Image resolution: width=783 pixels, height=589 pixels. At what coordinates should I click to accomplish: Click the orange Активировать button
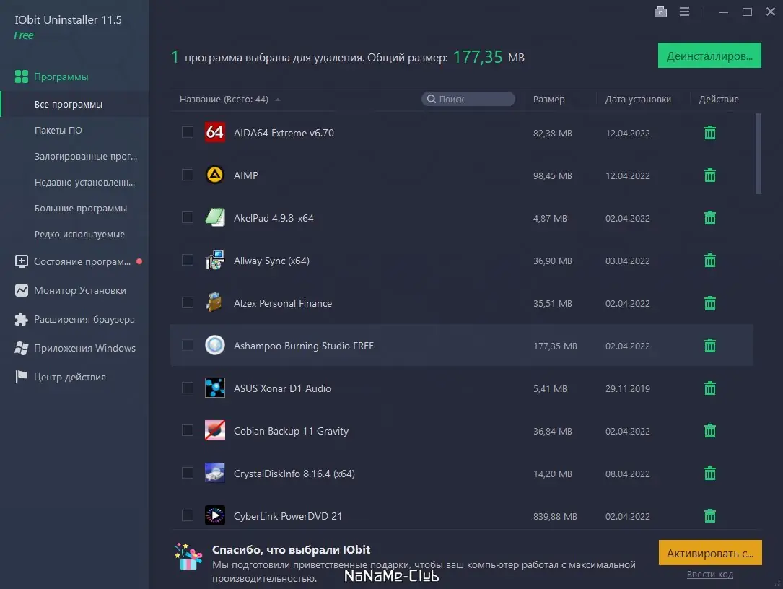click(710, 553)
